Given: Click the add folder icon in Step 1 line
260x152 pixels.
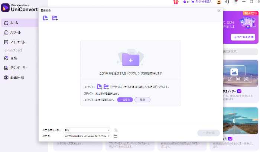Looking at the screenshot, I should (106, 87).
